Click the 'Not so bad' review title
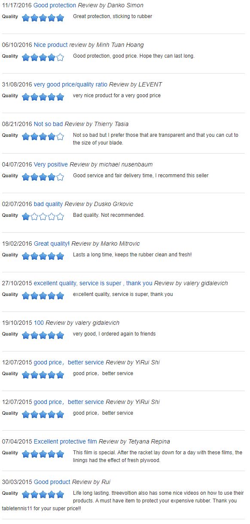This screenshot has width=250, height=524. tap(48, 124)
